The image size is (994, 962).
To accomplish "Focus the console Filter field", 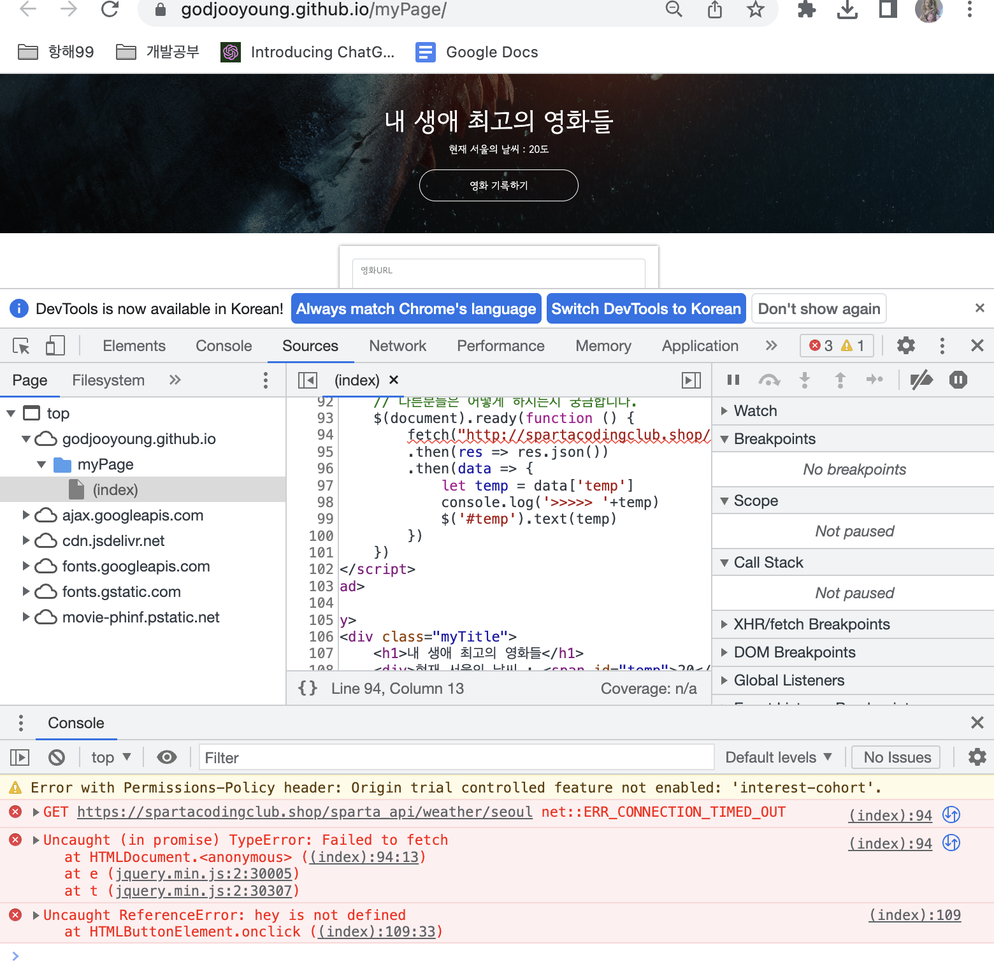I will 456,757.
